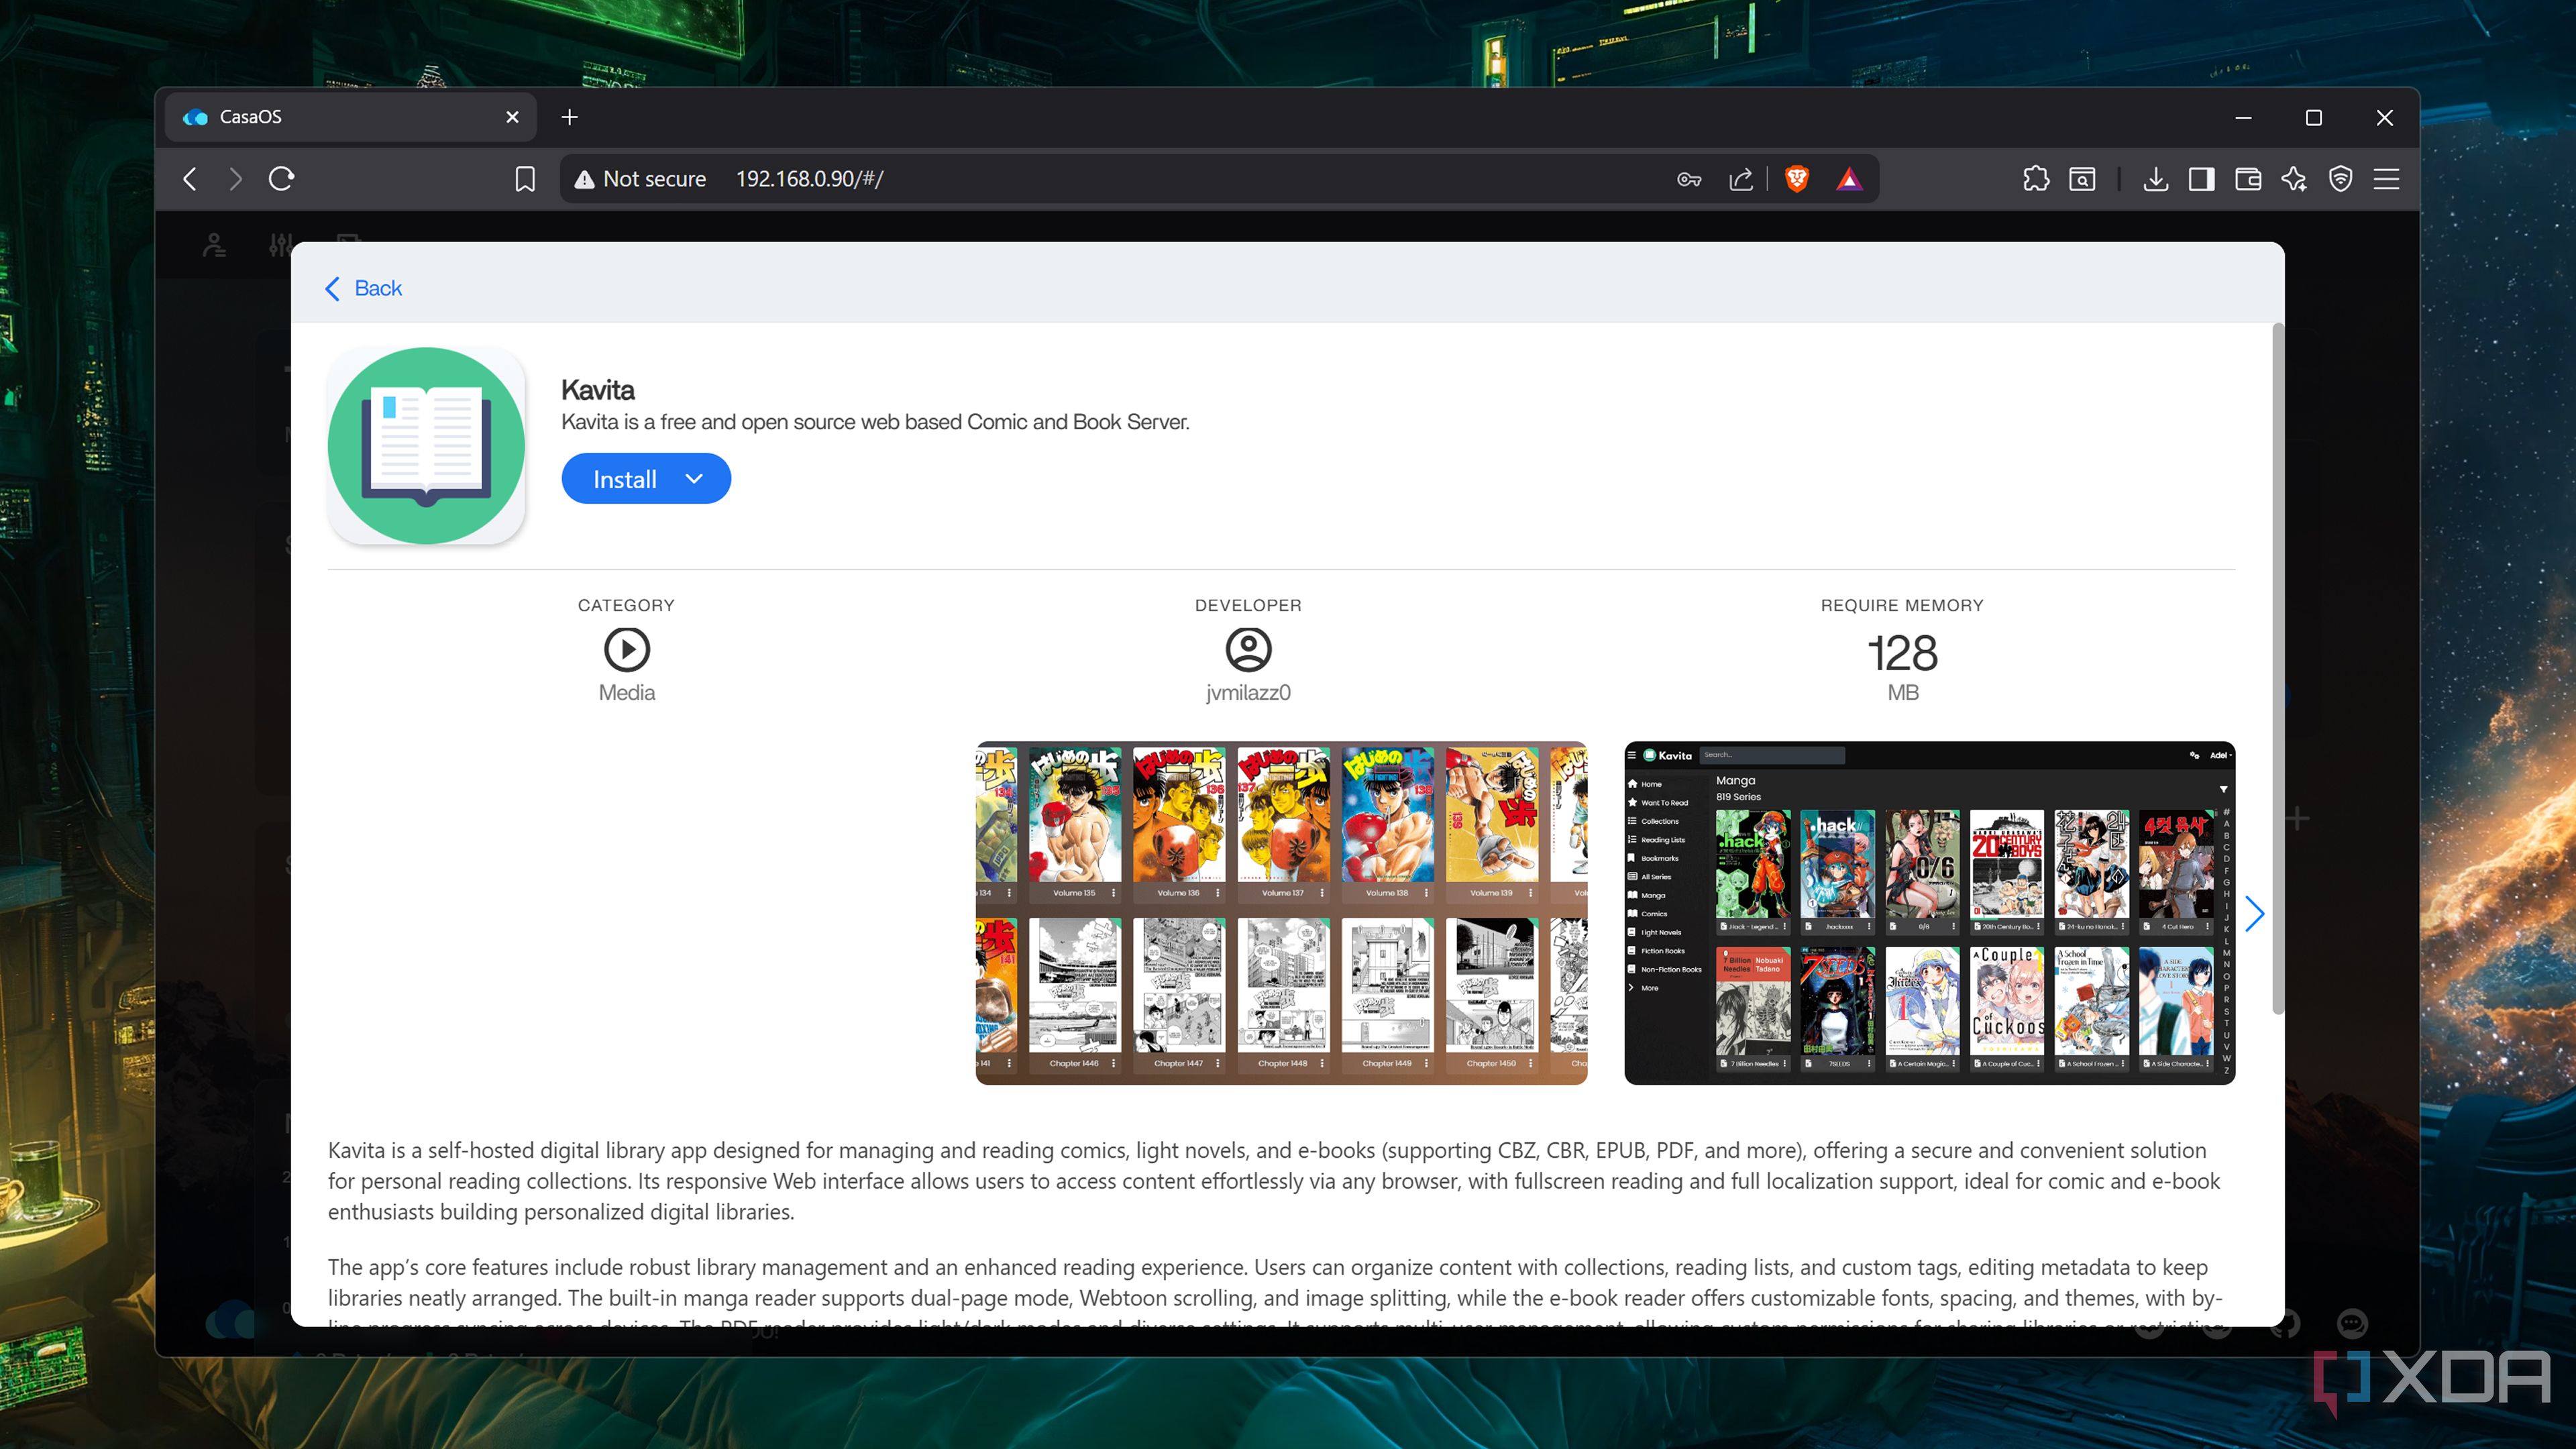Open the extensions puzzle icon
Viewport: 2576px width, 1449px height.
2036,179
